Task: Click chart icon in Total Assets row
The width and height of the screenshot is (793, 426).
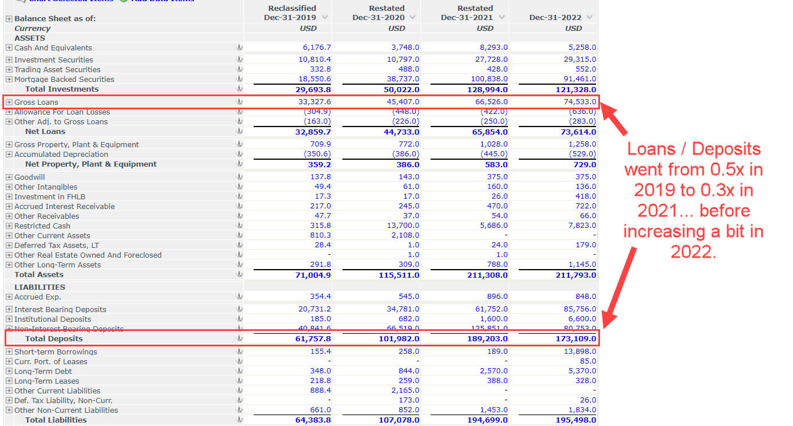Action: point(239,274)
